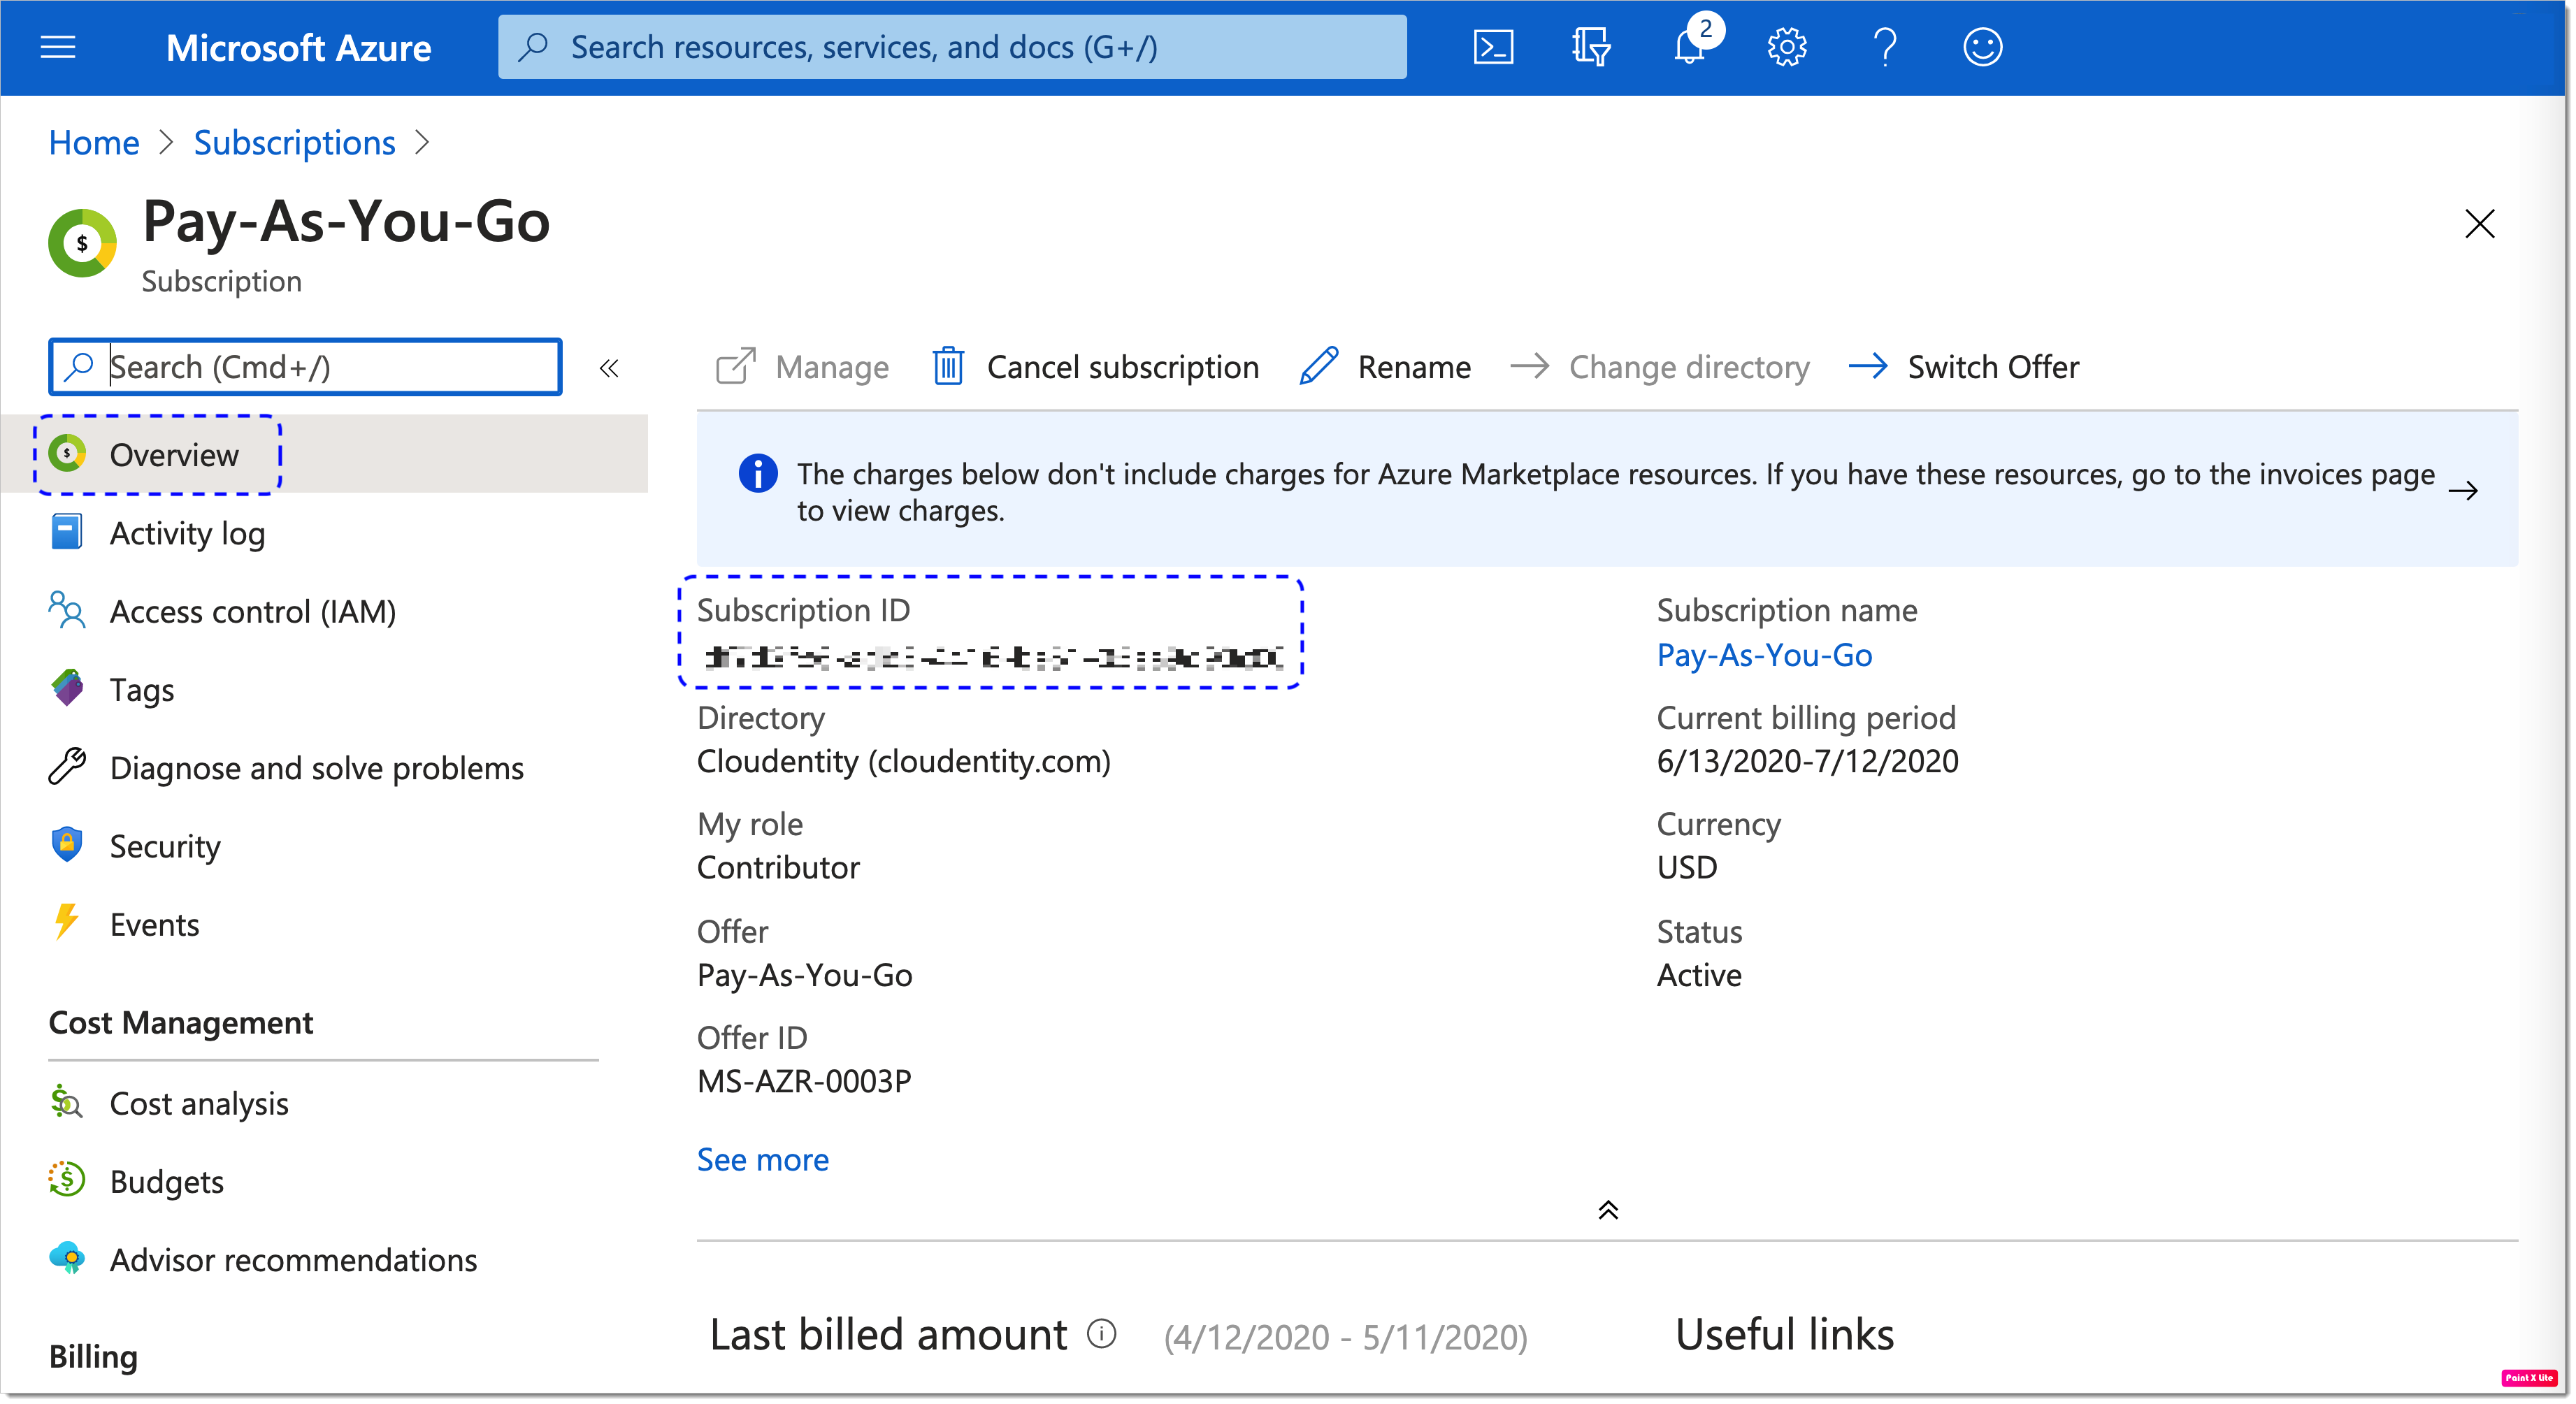The width and height of the screenshot is (2576, 1404).
Task: Click the Active status value
Action: click(1699, 975)
